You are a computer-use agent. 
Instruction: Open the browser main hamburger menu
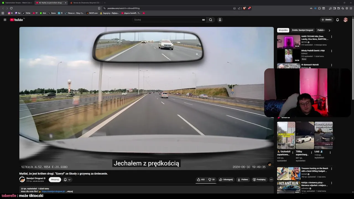[351, 8]
